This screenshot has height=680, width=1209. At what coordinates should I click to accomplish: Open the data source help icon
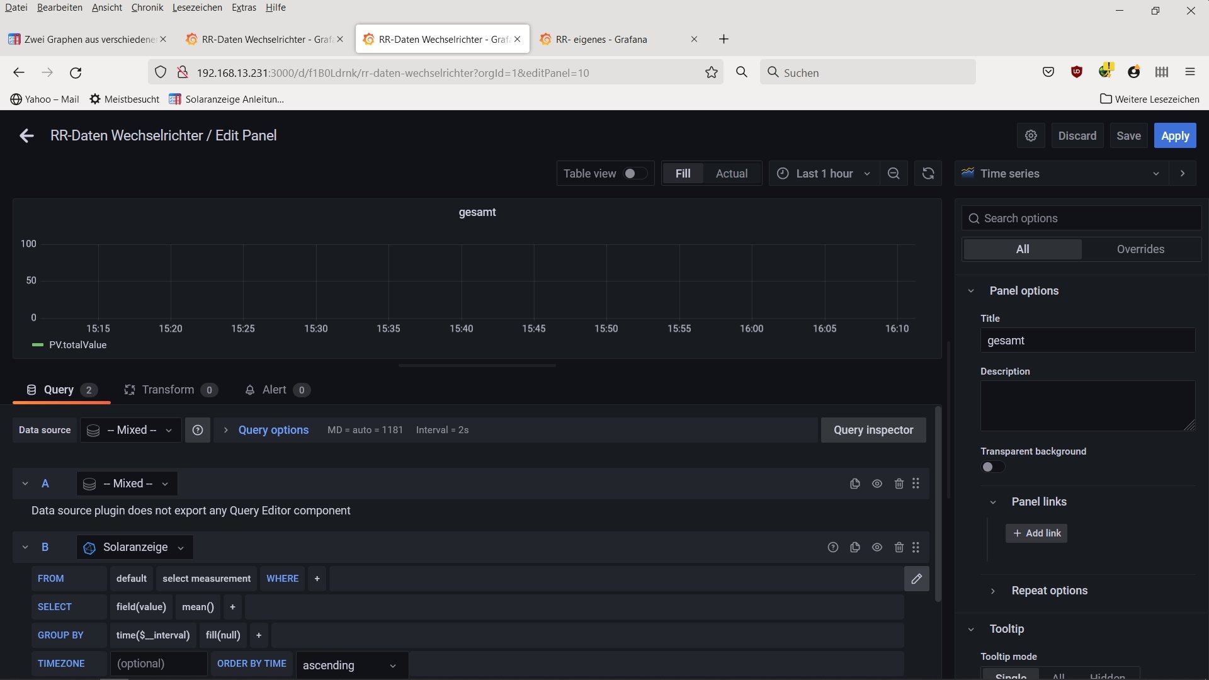click(198, 430)
